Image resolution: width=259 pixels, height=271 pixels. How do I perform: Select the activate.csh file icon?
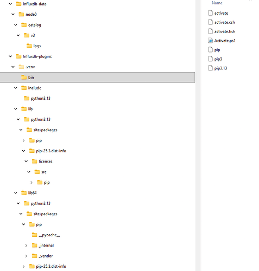tap(210, 22)
